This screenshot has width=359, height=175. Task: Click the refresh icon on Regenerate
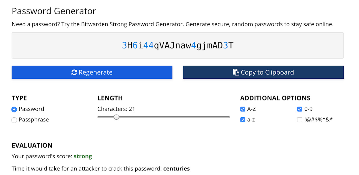click(x=74, y=72)
